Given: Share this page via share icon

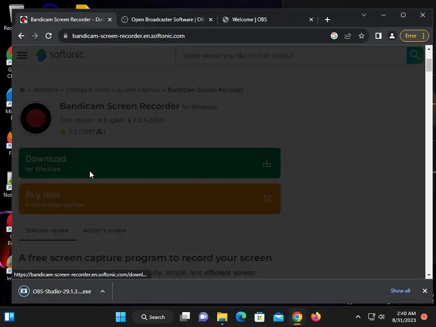Looking at the screenshot, I should 348,36.
